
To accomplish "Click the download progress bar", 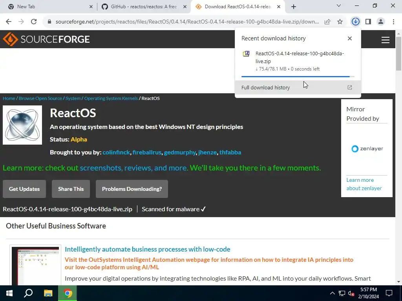I will tap(298, 76).
